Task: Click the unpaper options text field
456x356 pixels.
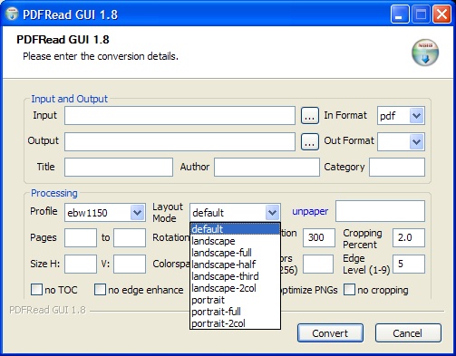Action: [380, 211]
